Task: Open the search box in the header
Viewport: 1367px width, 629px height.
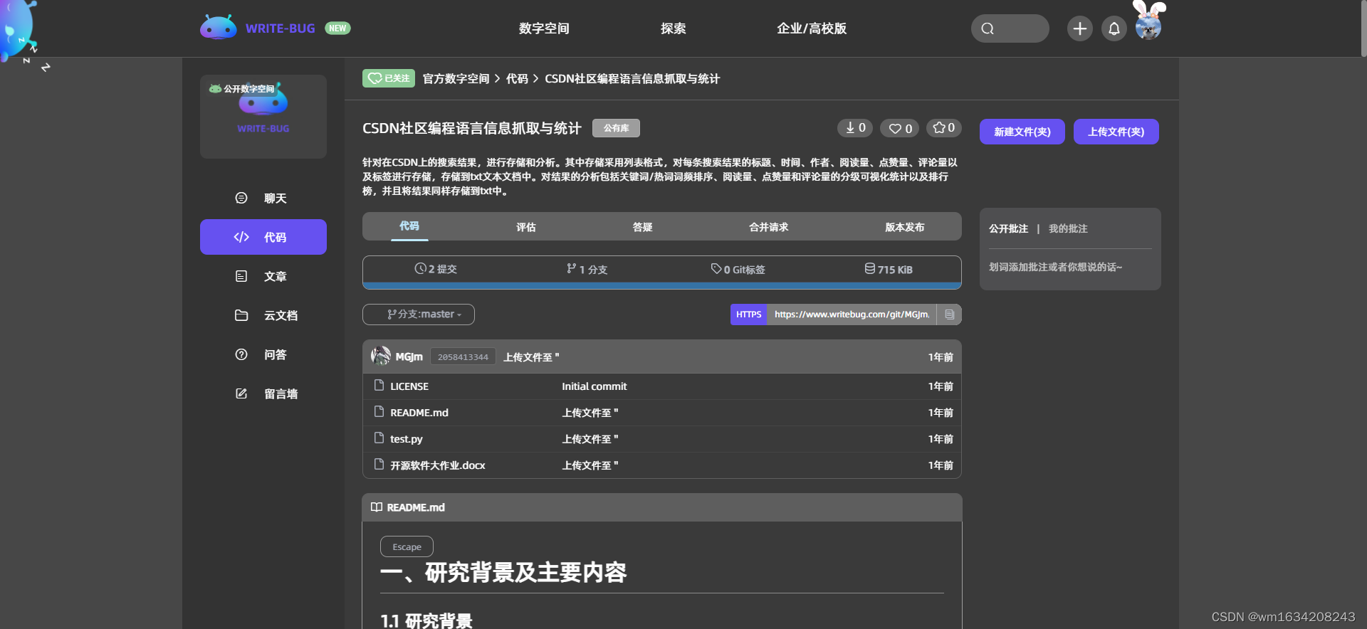Action: pos(1010,28)
